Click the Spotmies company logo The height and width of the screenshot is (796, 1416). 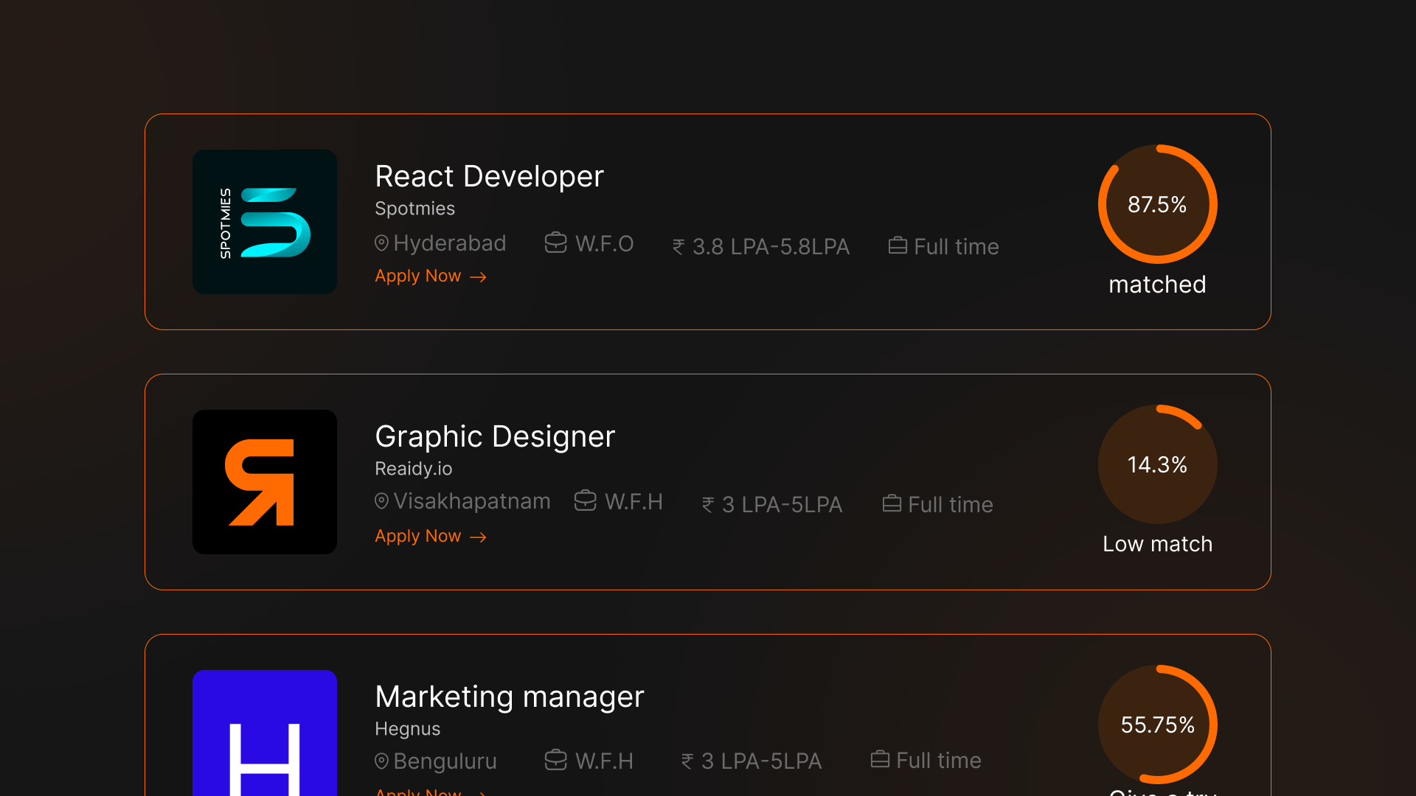pyautogui.click(x=264, y=222)
